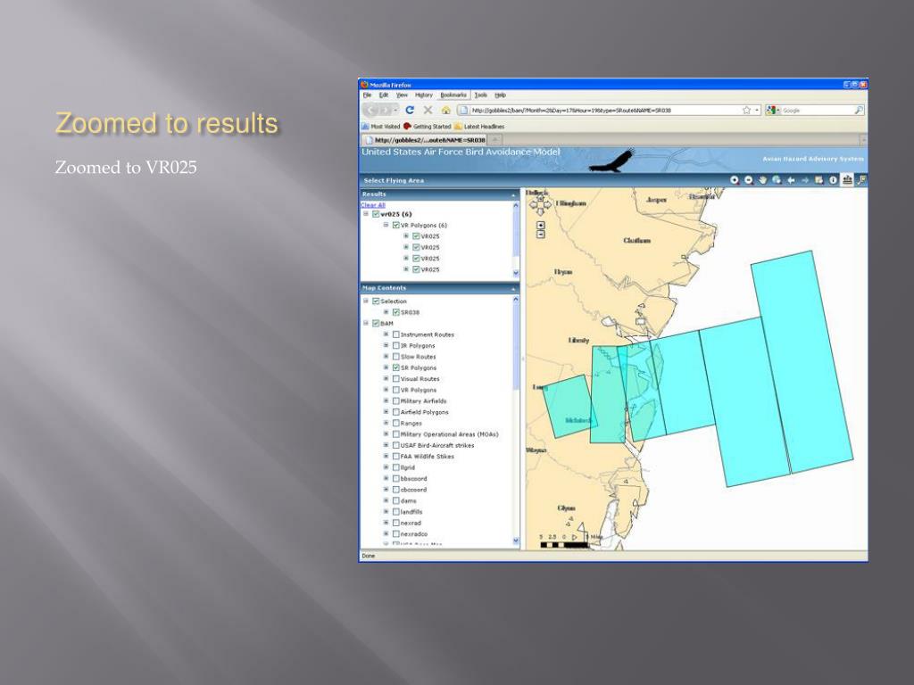Open the File menu
914x685 pixels.
(367, 95)
